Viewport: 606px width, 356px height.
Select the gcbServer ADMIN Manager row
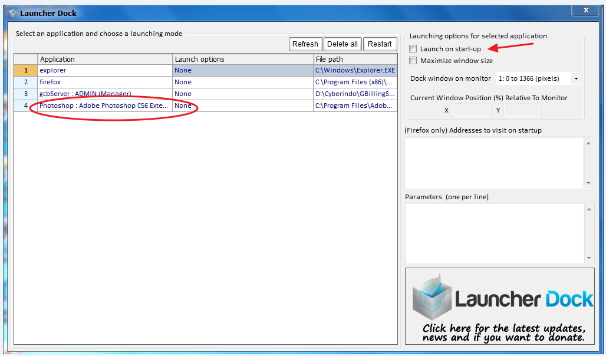pyautogui.click(x=88, y=94)
